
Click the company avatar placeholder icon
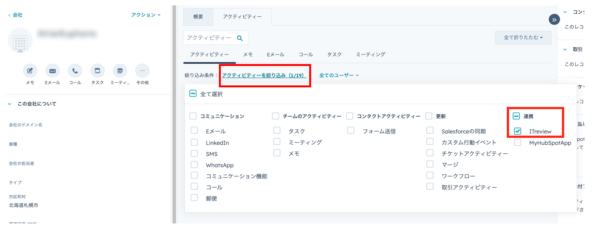[20, 40]
